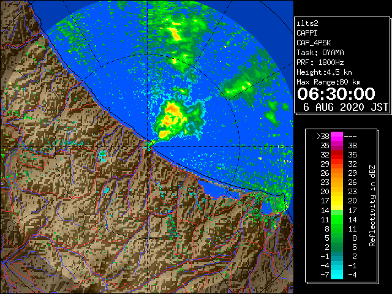The height and width of the screenshot is (294, 392).
Task: Pick the purple 35–38 dBZ color band
Action: click(x=337, y=146)
